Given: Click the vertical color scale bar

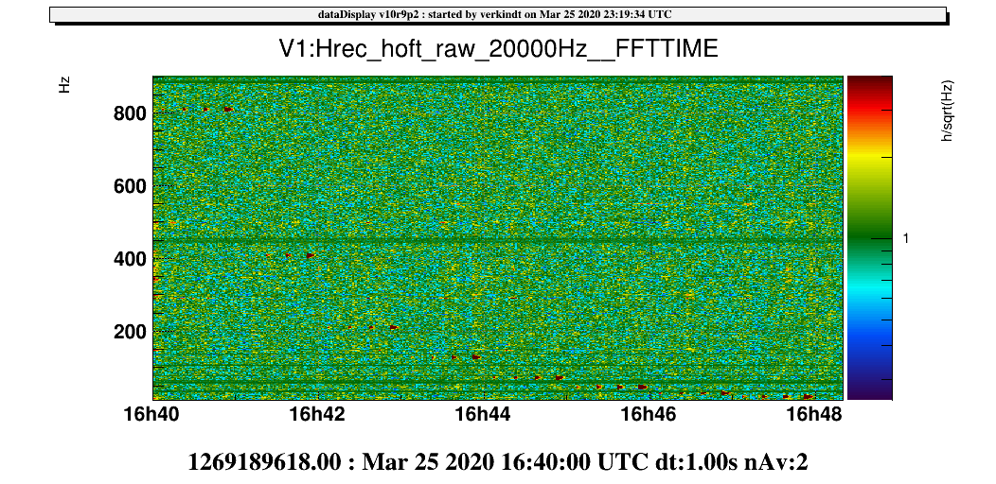Looking at the screenshot, I should (x=869, y=238).
